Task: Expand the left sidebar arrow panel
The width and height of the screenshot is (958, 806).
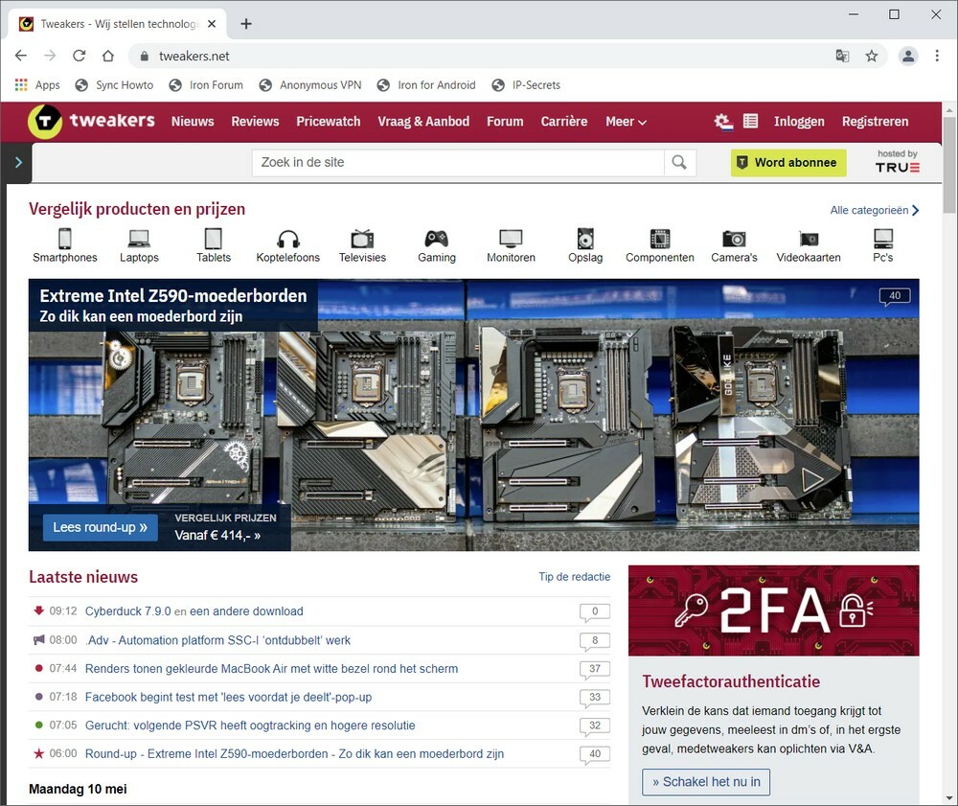Action: pos(18,163)
